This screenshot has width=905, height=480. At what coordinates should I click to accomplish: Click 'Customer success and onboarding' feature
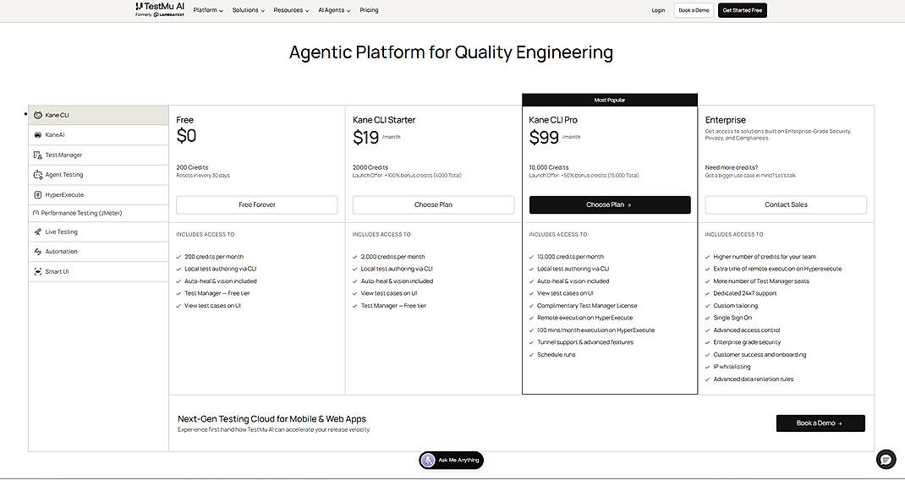point(760,355)
